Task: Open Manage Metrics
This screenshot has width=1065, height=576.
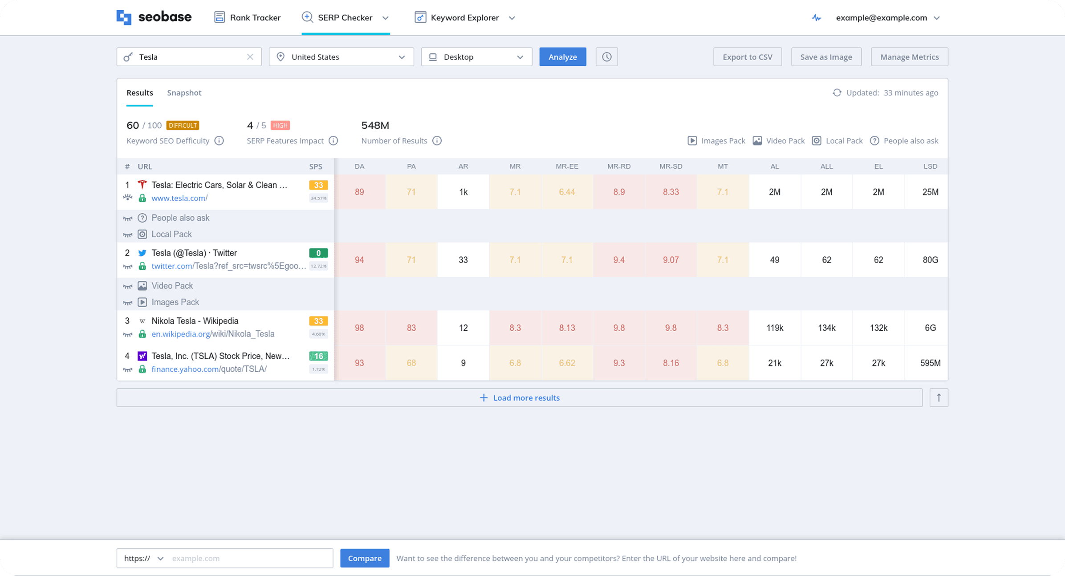Action: [x=910, y=57]
